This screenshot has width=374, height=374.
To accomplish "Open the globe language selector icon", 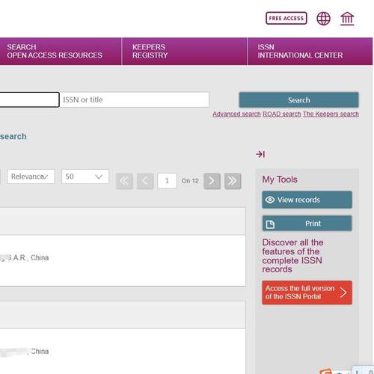I will (323, 19).
